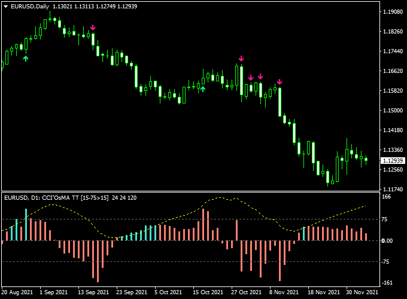Click the 15 Oct 2021 date label

pyautogui.click(x=208, y=292)
